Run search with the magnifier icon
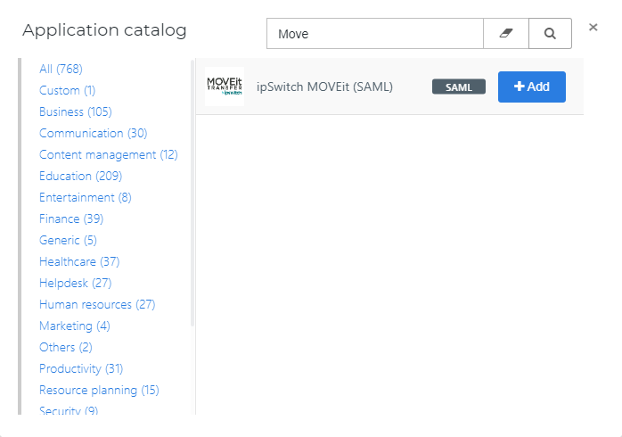 550,33
